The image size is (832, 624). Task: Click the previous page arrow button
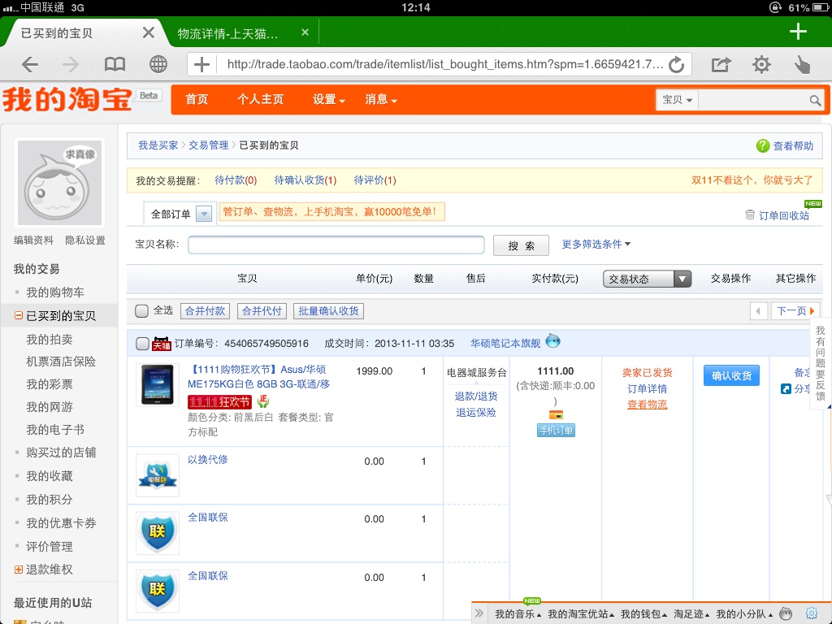point(758,311)
